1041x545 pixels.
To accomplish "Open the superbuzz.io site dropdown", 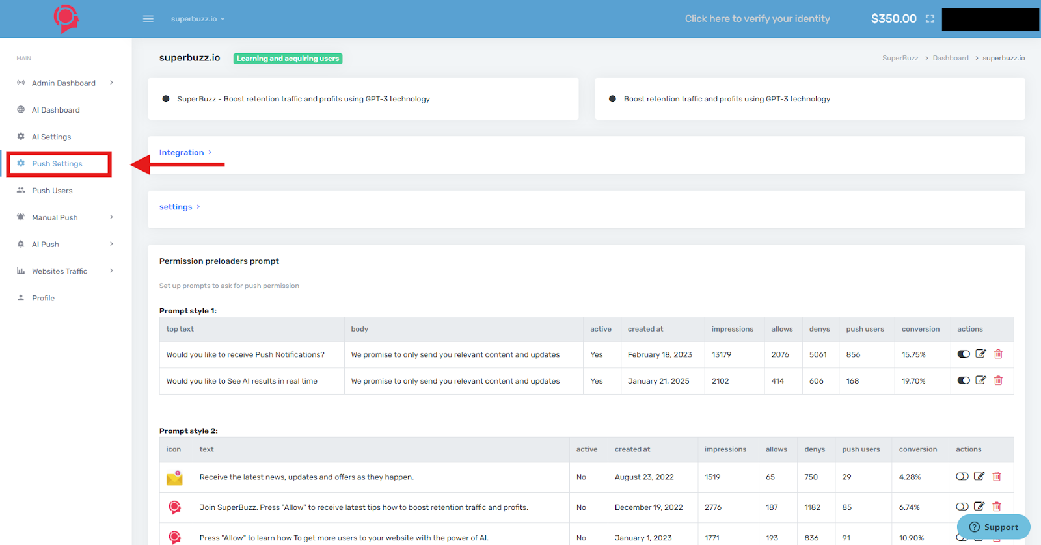I will 198,19.
